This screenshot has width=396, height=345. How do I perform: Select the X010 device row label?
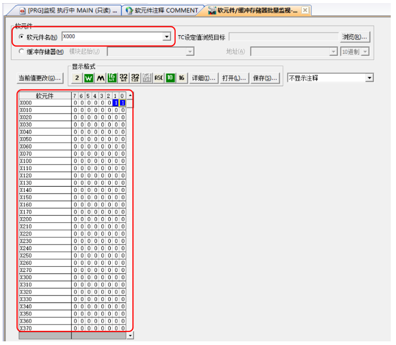coord(45,110)
